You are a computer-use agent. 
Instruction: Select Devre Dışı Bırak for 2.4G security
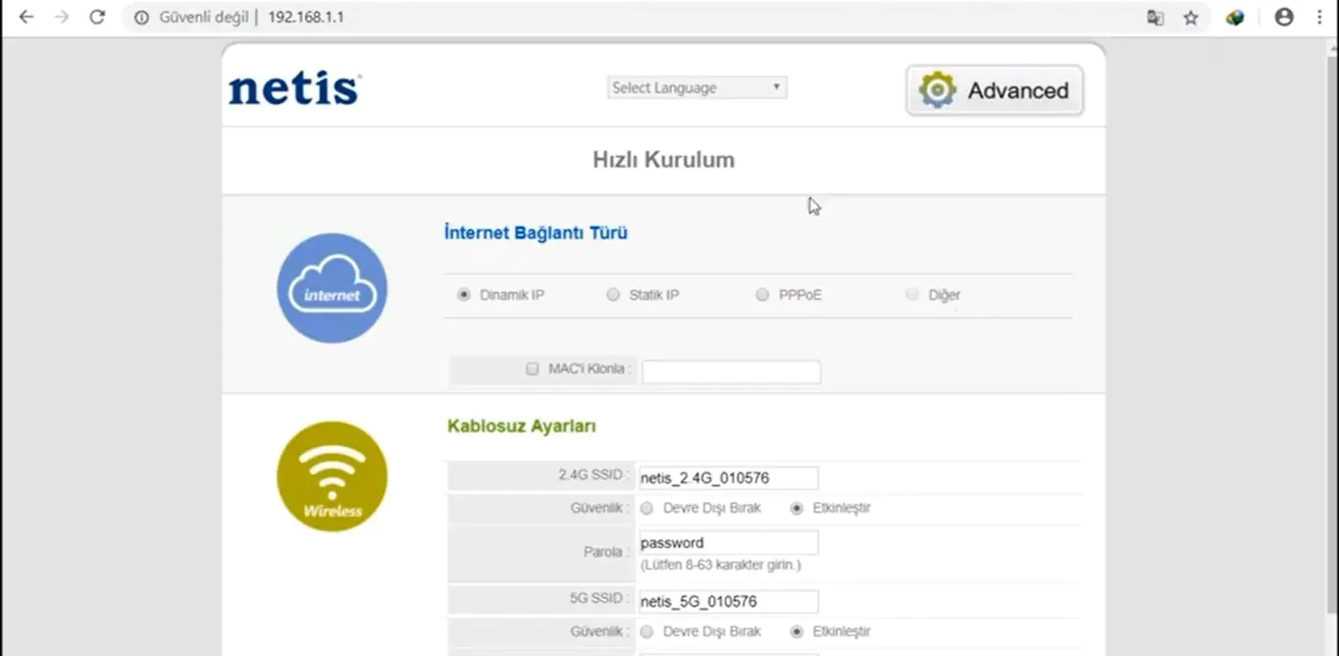point(646,508)
